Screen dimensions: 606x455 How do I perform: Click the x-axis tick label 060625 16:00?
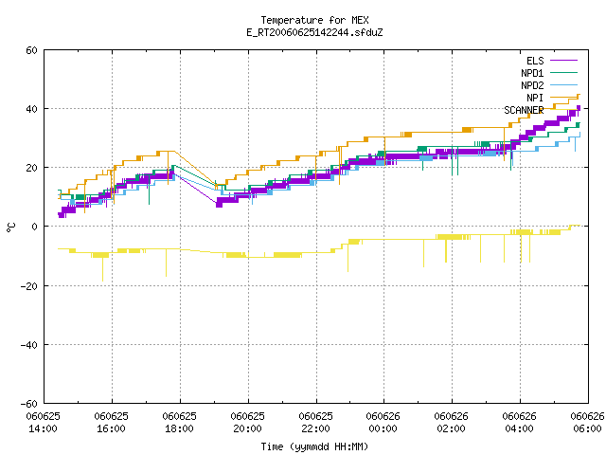(x=112, y=423)
